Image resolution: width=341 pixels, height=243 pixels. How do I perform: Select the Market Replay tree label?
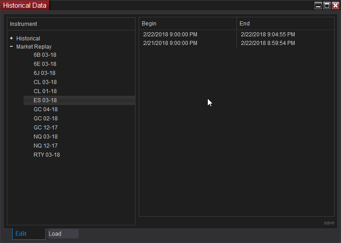(x=34, y=47)
